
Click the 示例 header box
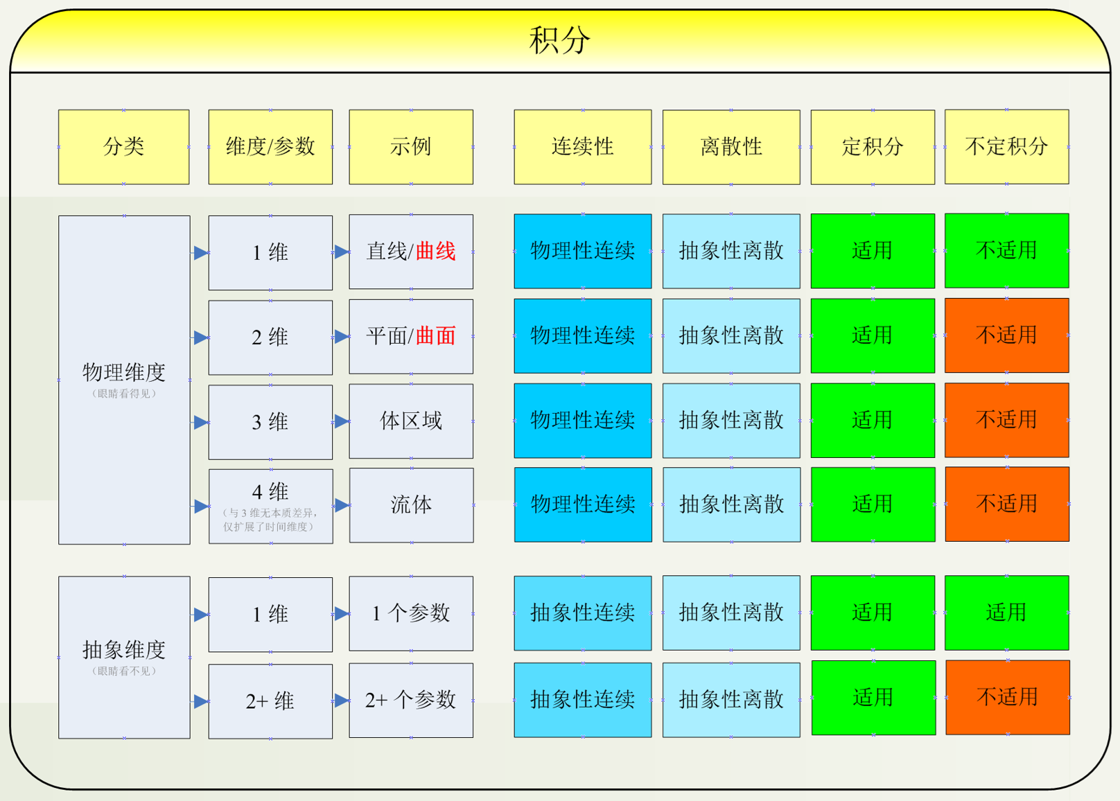click(x=411, y=147)
